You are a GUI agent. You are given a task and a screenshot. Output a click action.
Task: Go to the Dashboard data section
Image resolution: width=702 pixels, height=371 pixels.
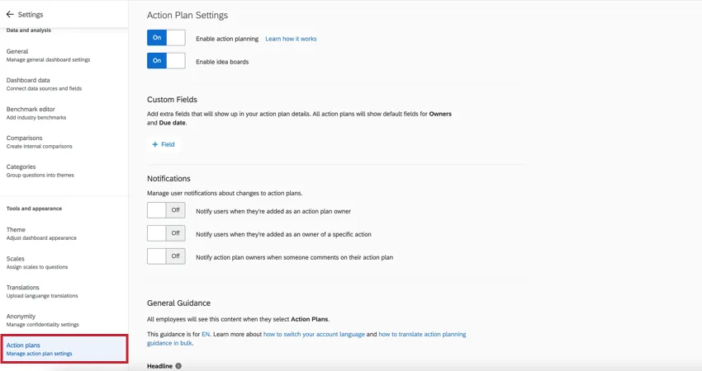[x=45, y=84]
